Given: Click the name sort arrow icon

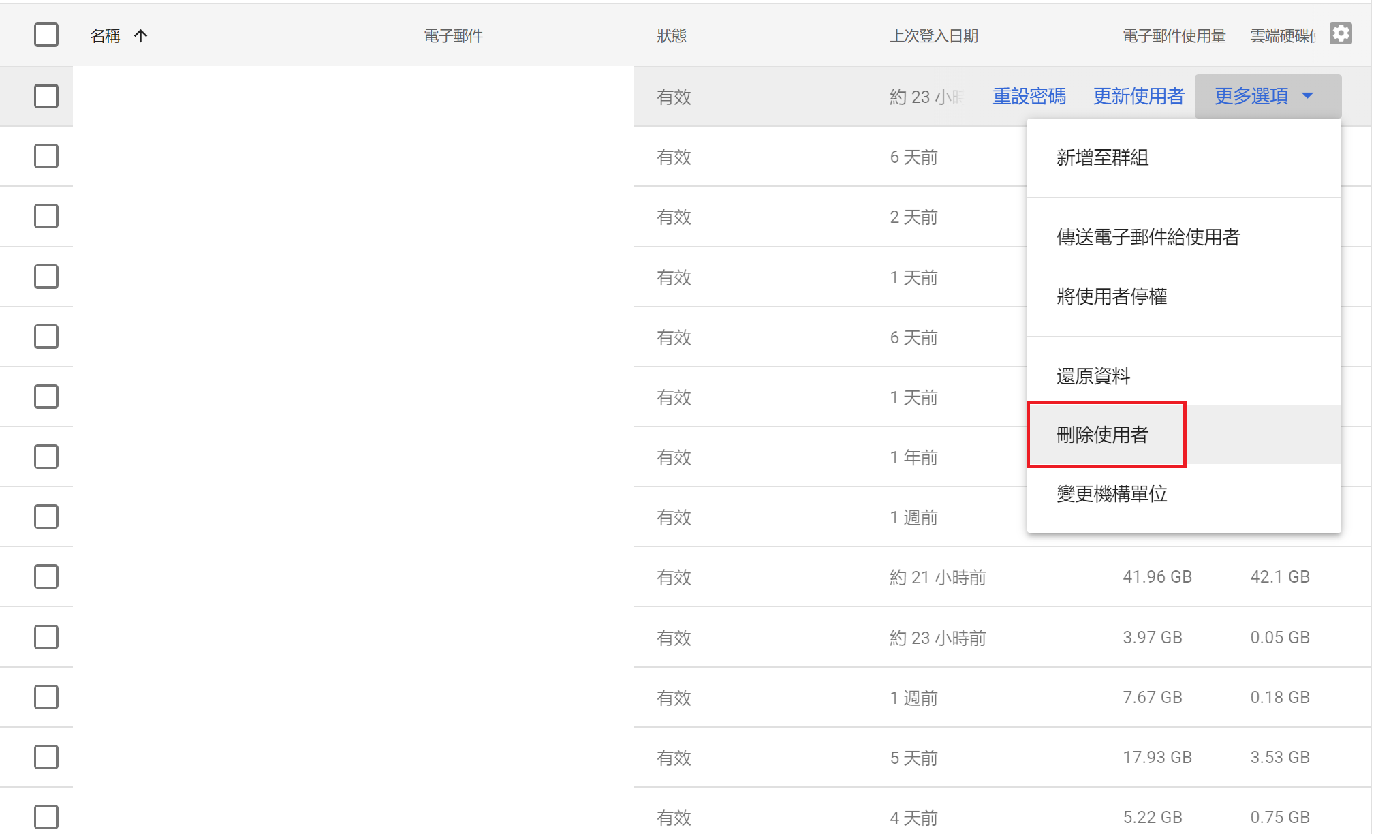Looking at the screenshot, I should coord(141,36).
